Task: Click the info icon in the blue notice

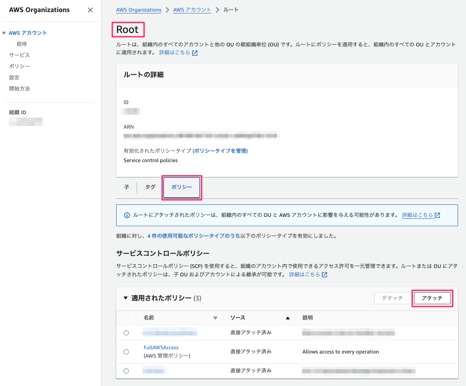Action: tap(127, 215)
